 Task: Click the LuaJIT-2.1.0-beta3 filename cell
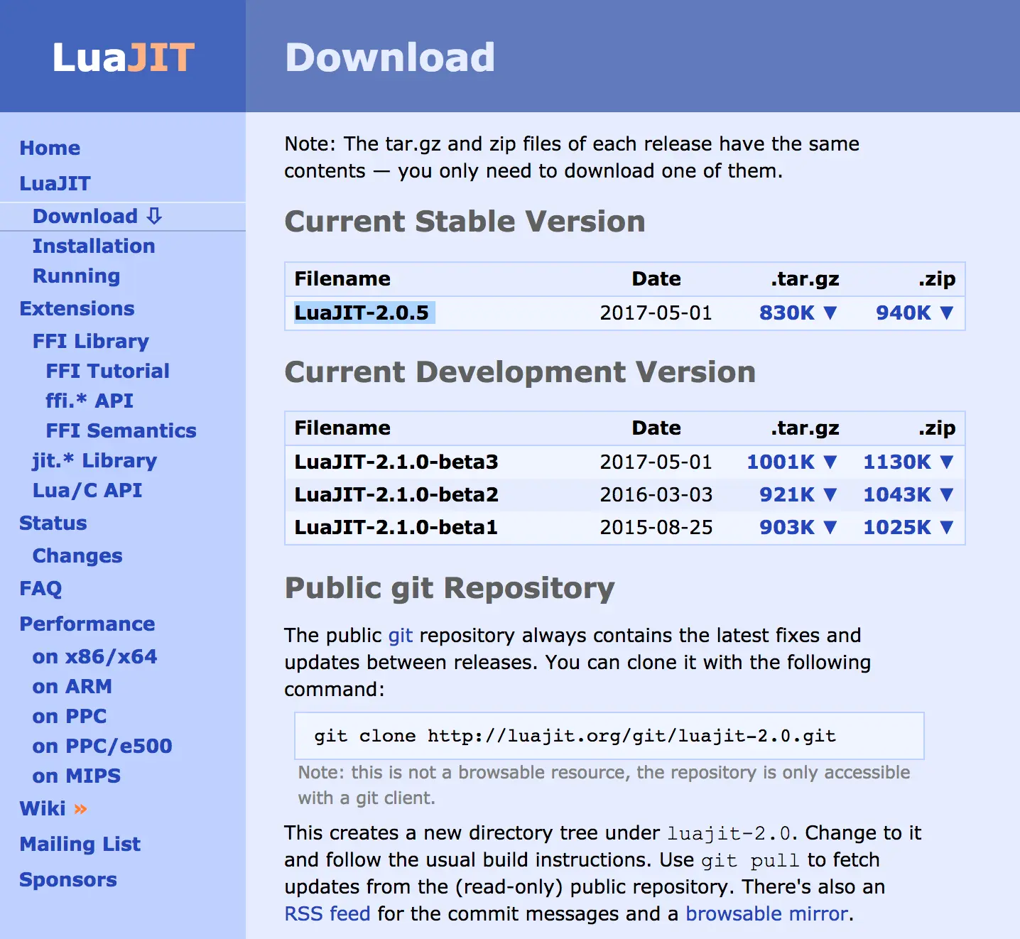click(396, 462)
